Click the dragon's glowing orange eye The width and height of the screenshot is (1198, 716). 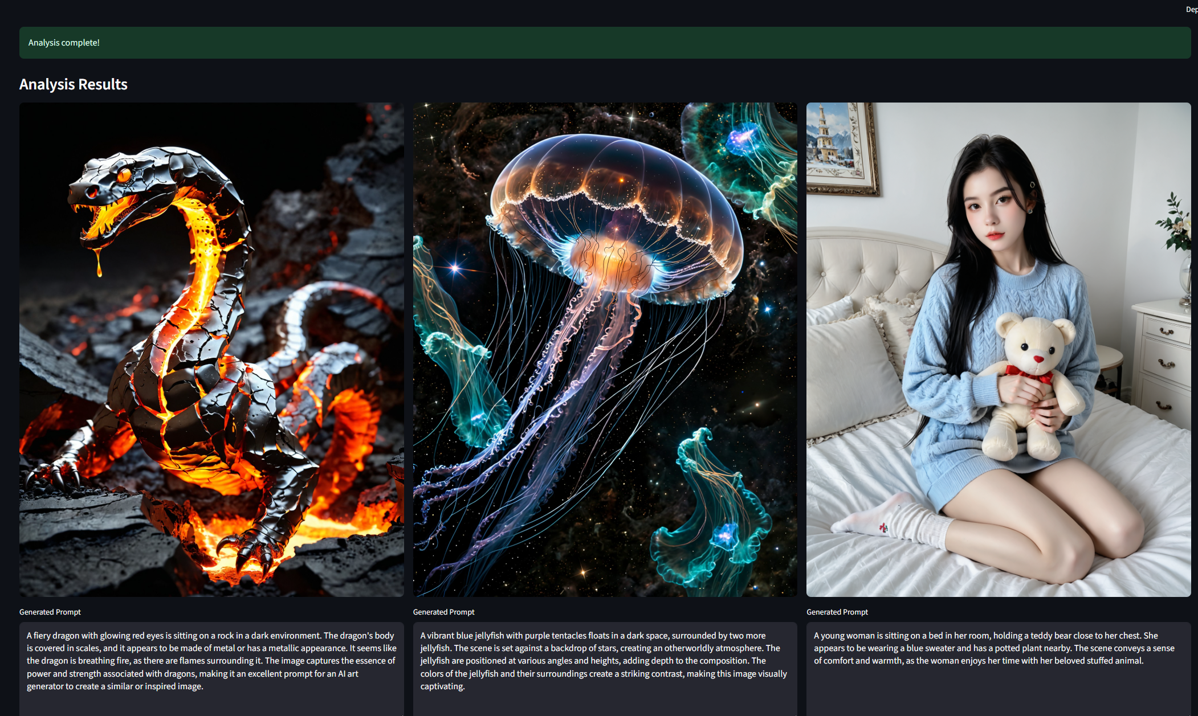[x=124, y=175]
